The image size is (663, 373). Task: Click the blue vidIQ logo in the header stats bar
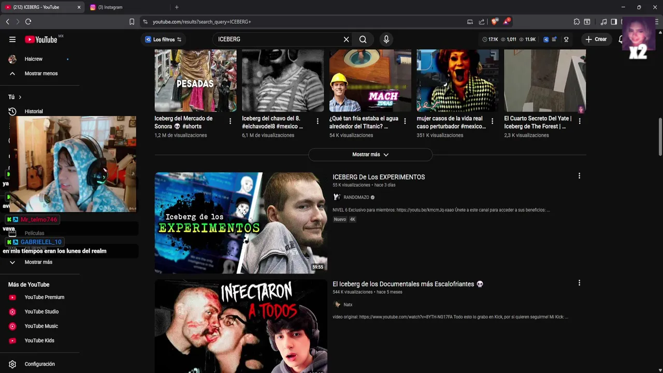(x=546, y=39)
